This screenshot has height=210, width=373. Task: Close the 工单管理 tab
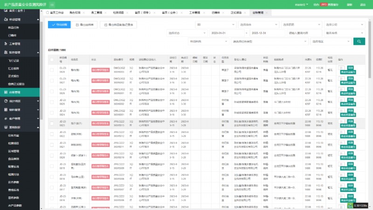(x=204, y=13)
